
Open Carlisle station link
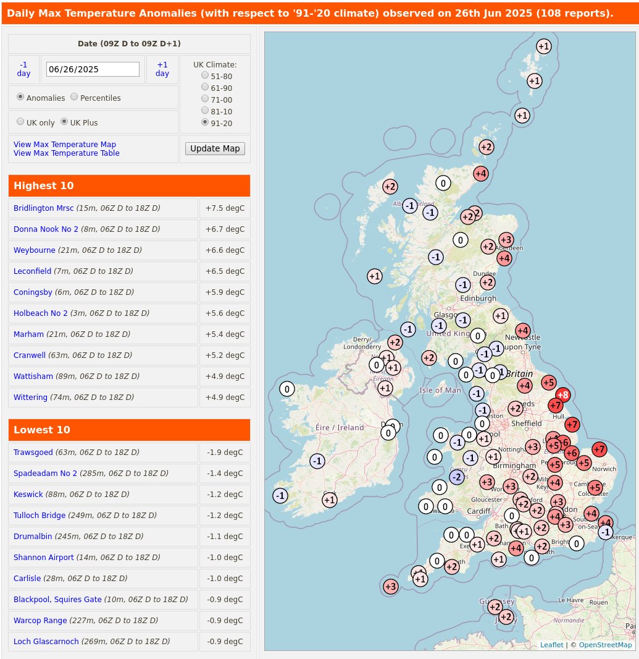click(27, 578)
